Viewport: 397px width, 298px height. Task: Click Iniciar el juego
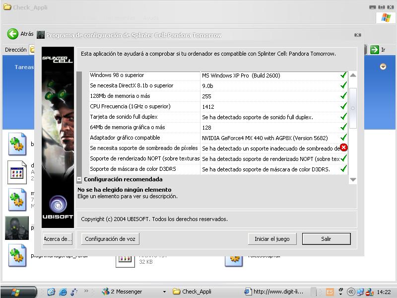tap(272, 239)
